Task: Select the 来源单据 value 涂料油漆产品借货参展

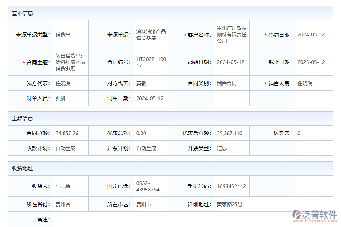Action: [150, 34]
